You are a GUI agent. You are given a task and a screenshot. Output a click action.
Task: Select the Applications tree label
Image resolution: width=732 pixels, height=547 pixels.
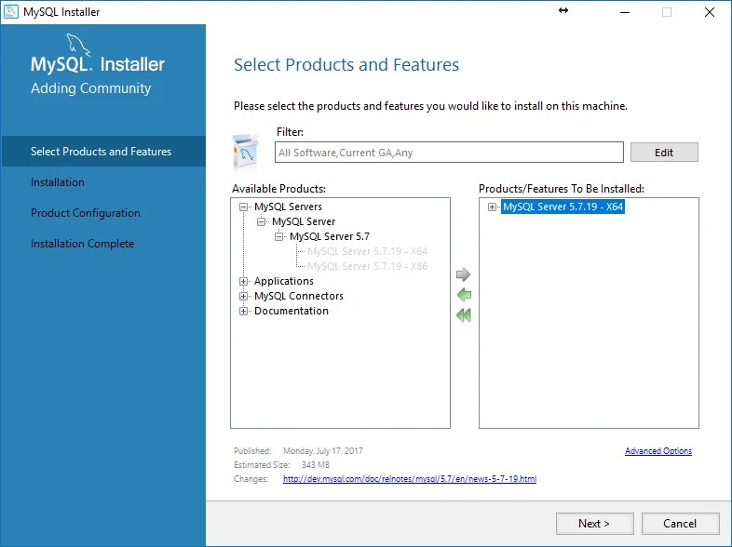point(284,281)
